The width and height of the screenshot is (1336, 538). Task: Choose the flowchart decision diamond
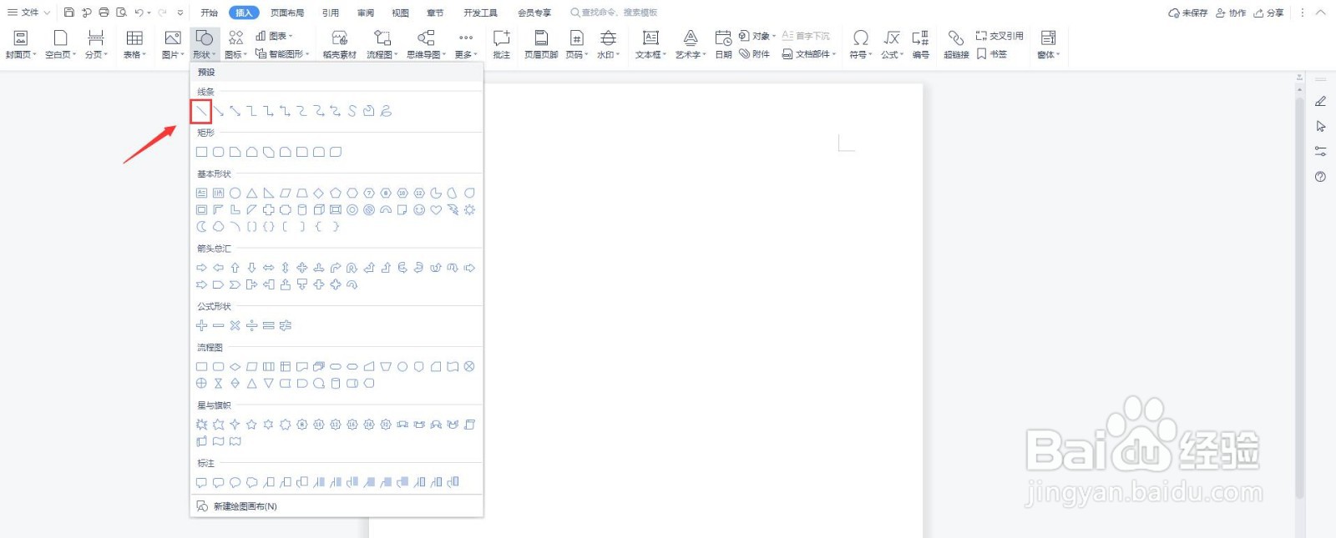pyautogui.click(x=235, y=366)
